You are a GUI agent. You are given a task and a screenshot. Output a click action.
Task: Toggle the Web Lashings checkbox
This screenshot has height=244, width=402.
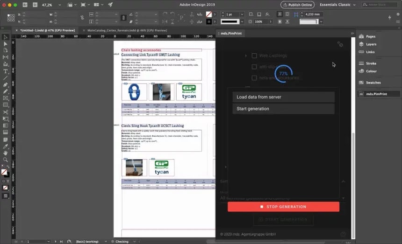[x=254, y=56]
